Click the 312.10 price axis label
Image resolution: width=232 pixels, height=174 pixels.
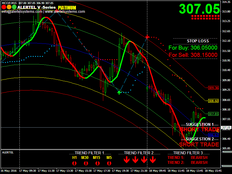(x=226, y=41)
